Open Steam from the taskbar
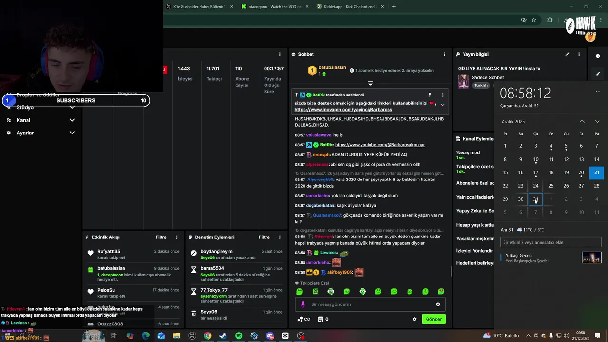This screenshot has height=342, width=608. click(223, 336)
